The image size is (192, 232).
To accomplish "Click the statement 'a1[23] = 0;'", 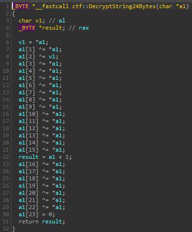I will [x=37, y=214].
